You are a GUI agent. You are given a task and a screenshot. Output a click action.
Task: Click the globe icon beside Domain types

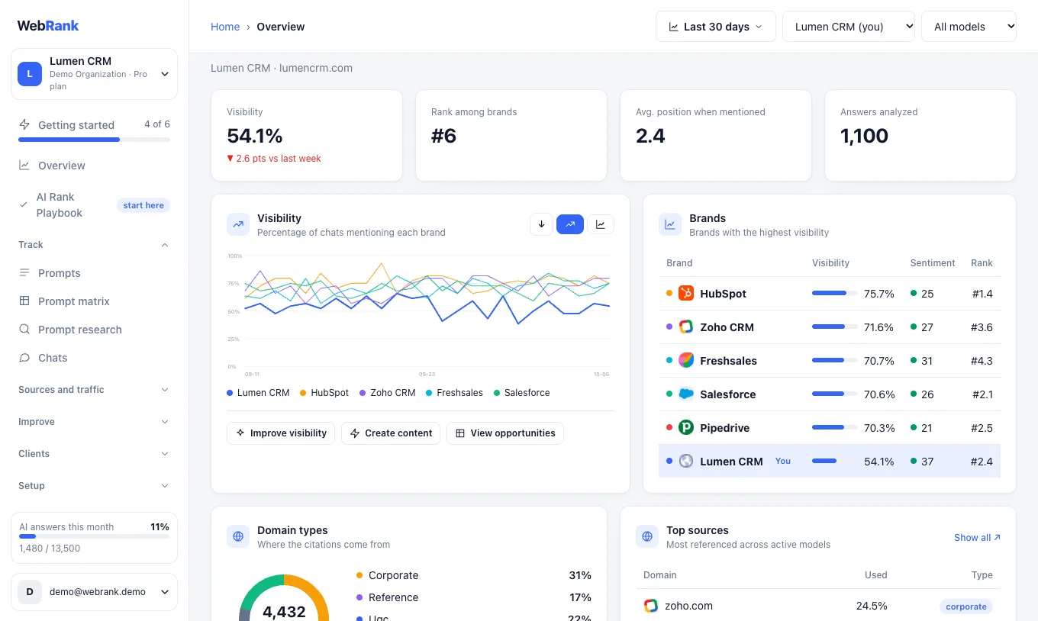pos(238,536)
